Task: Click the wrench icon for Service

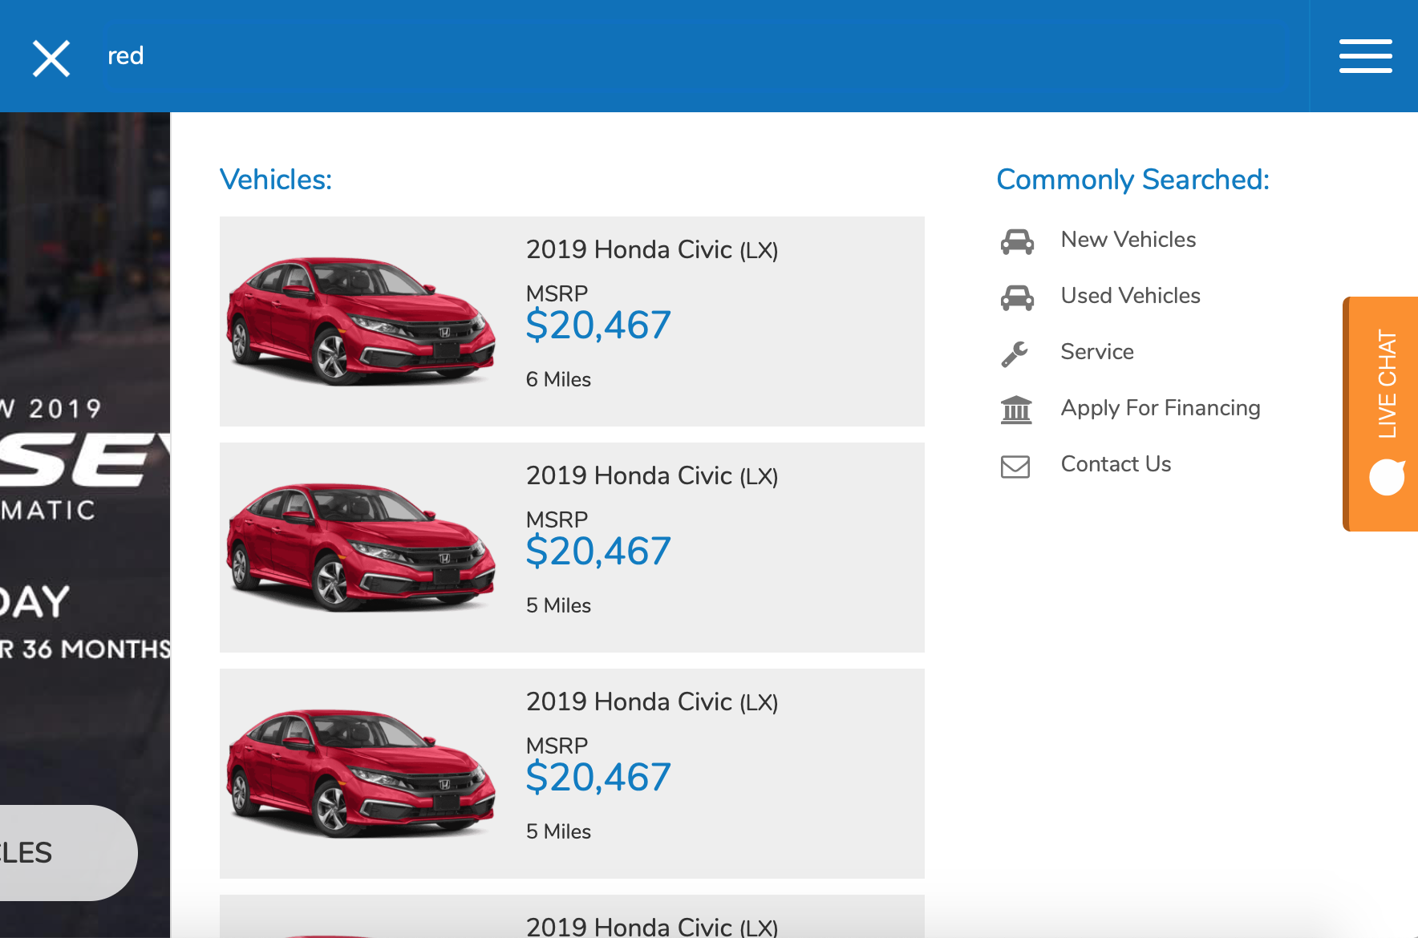Action: (1015, 354)
